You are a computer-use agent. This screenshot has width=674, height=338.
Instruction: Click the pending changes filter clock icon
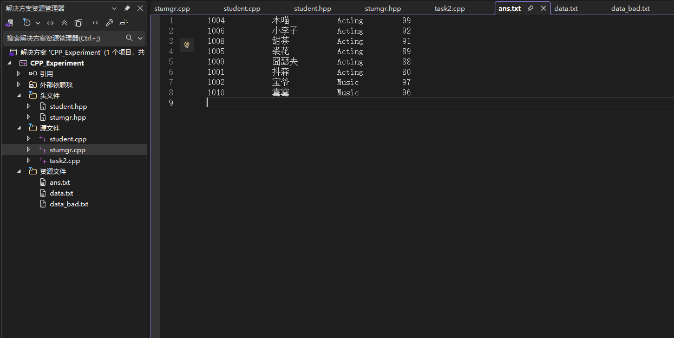27,23
